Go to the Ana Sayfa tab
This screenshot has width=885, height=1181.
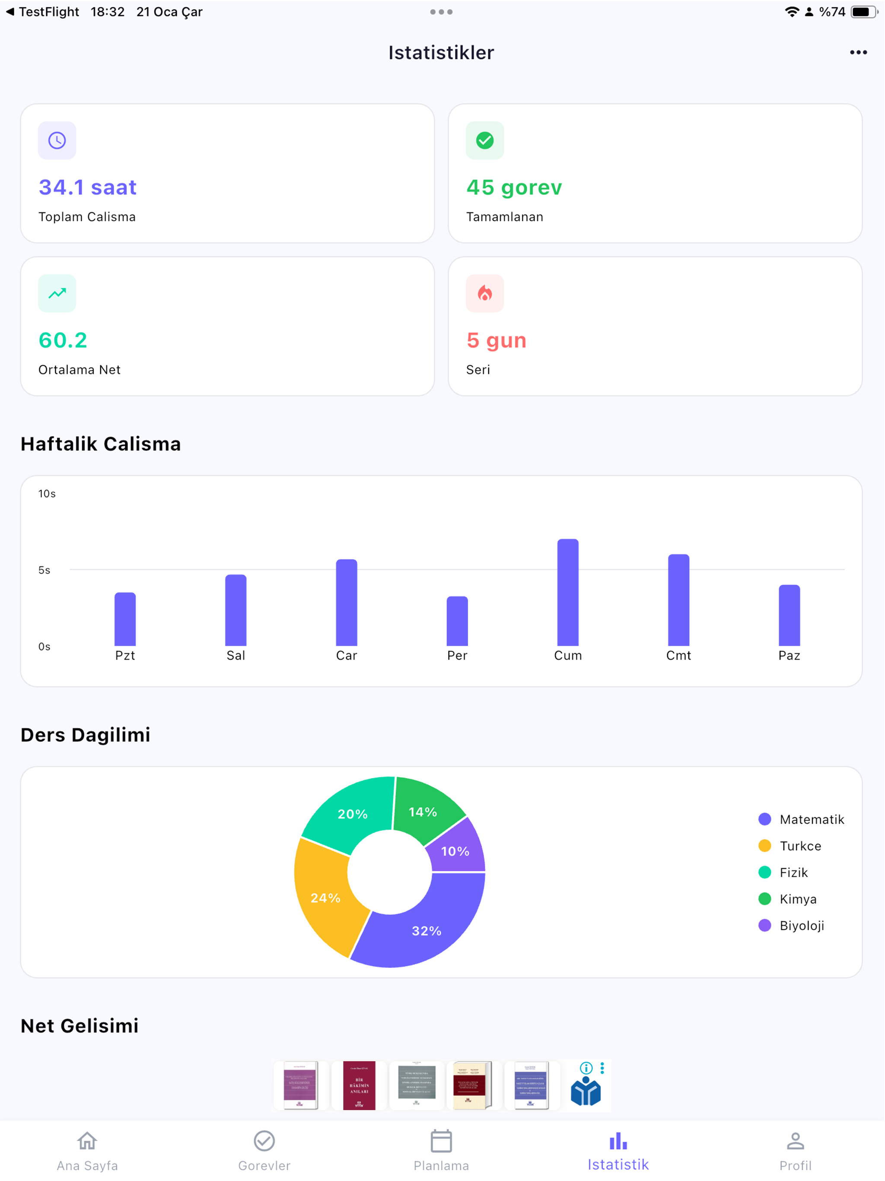(x=88, y=1151)
